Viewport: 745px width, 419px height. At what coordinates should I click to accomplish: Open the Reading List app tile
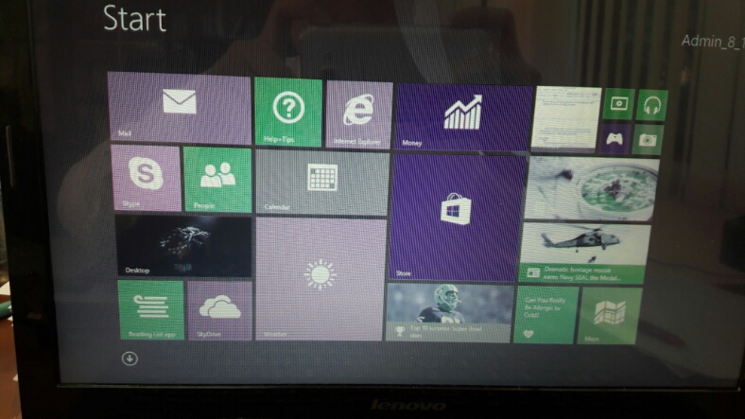coord(151,309)
